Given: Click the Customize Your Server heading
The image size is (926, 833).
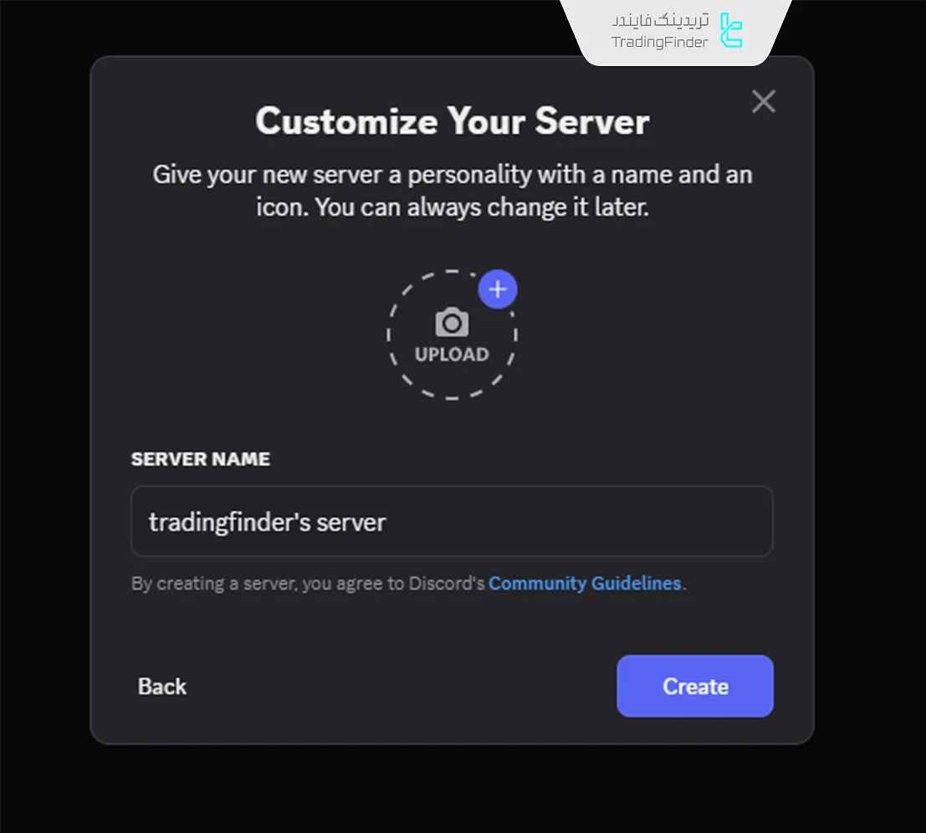Looking at the screenshot, I should (x=453, y=121).
